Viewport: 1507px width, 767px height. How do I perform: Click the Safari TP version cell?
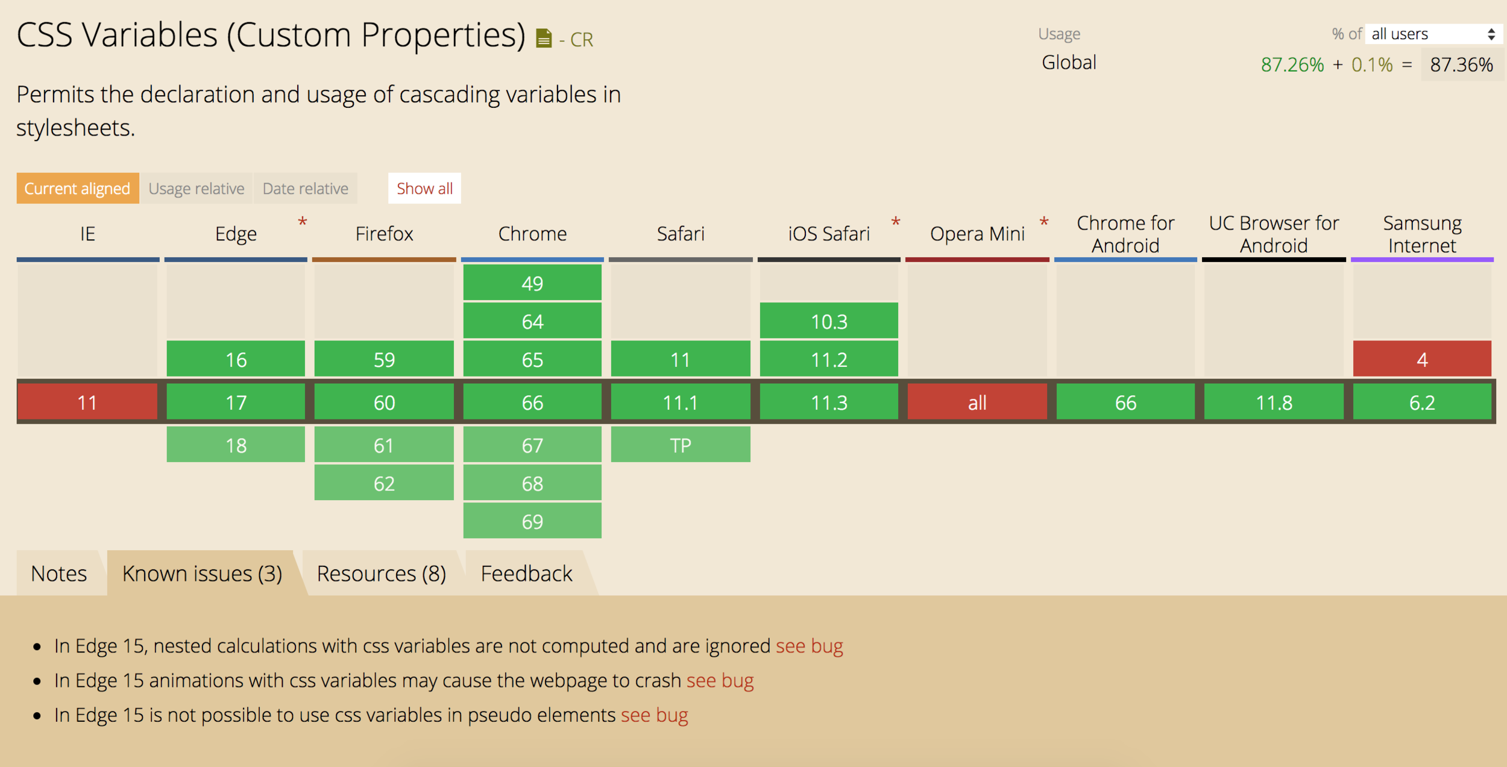[681, 445]
